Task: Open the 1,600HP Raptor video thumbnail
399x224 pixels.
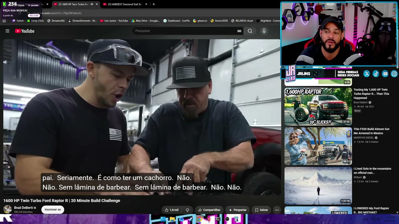Action: (x=318, y=106)
